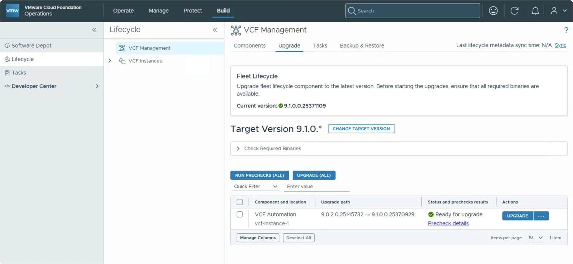Switch to the Tasks tab
This screenshot has width=573, height=264.
click(320, 45)
